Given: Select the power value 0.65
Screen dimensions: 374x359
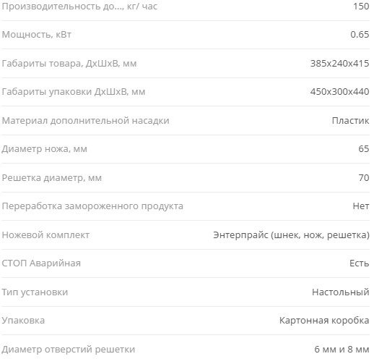Looking at the screenshot, I should pos(360,35).
